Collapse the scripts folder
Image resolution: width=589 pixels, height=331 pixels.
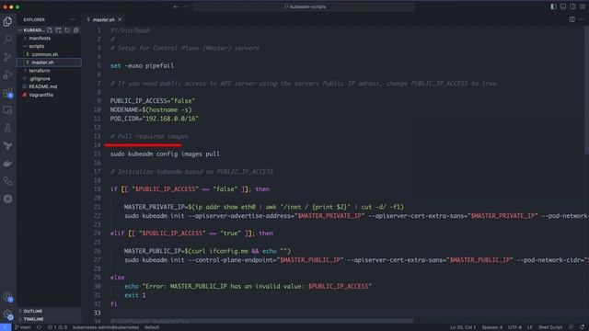click(49, 46)
